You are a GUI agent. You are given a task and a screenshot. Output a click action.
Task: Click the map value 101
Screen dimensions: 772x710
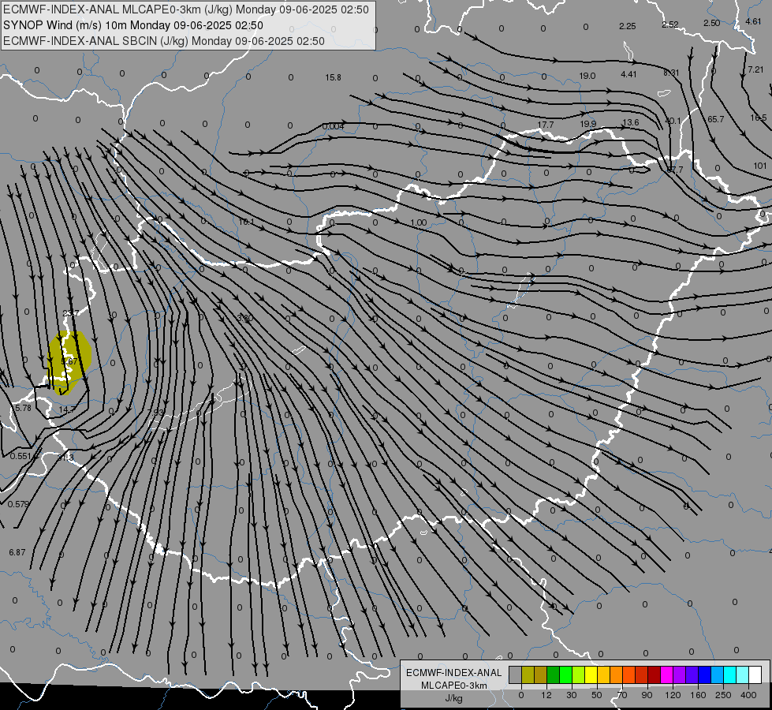(x=760, y=166)
